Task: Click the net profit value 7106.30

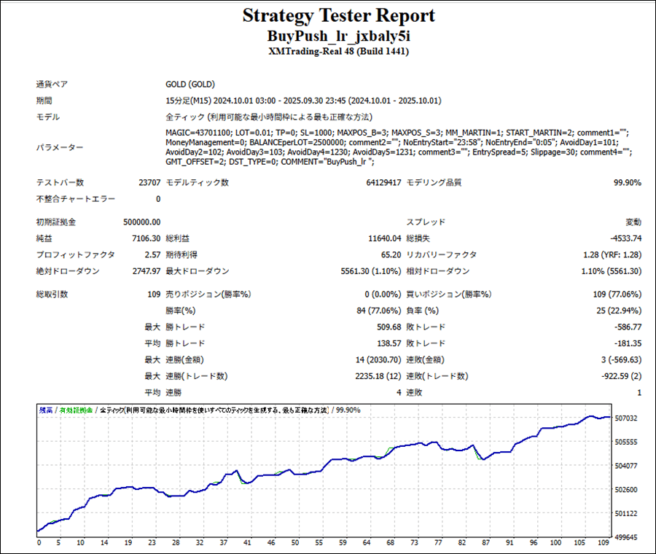Action: 146,238
